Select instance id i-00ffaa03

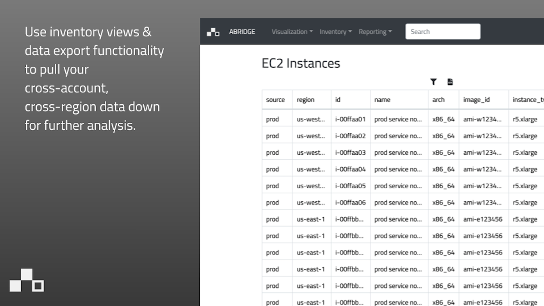click(x=350, y=153)
